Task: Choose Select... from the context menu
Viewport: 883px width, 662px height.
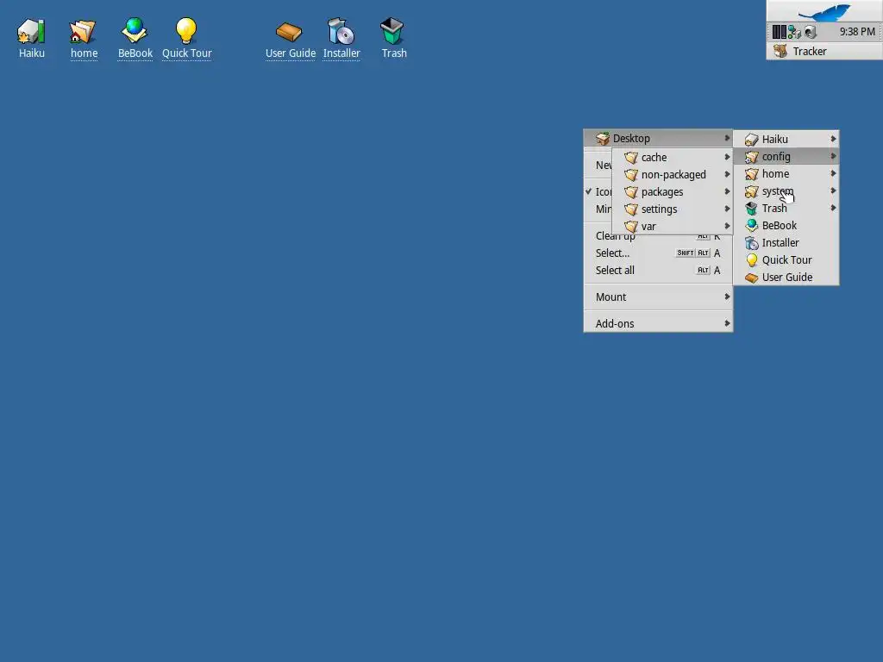Action: tap(658, 253)
